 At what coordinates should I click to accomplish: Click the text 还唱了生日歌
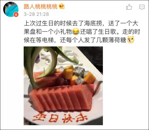pyautogui.click(x=98, y=32)
